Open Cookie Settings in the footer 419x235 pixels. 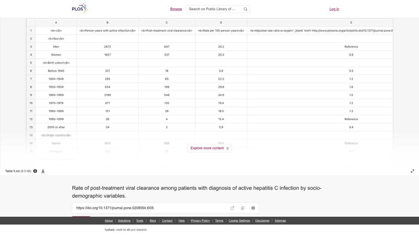pyautogui.click(x=239, y=221)
